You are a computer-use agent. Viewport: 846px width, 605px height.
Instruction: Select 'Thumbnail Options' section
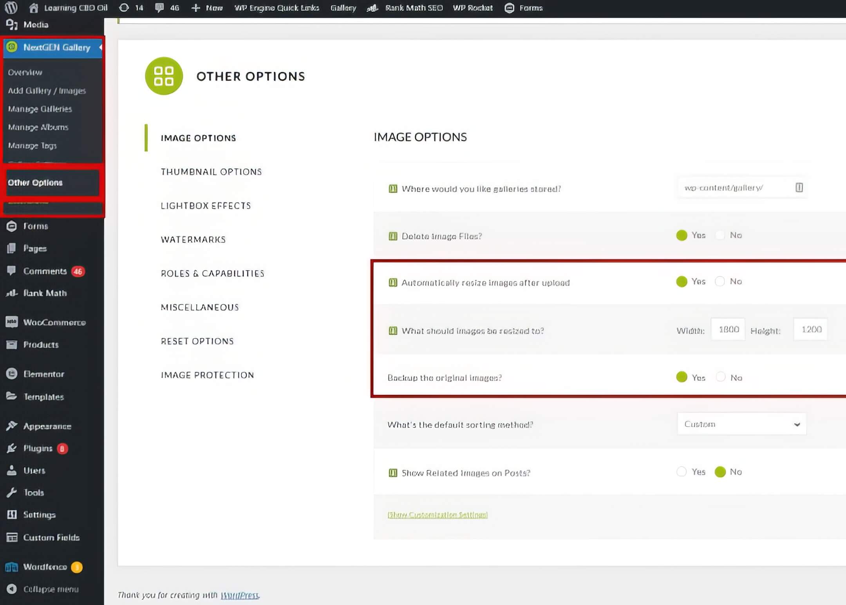(x=212, y=172)
